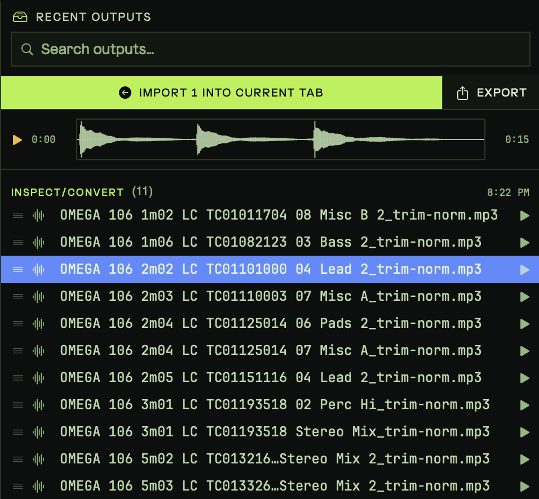
Task: Click drag handle of 3m01 Stereo Mix row
Action: [x=18, y=432]
